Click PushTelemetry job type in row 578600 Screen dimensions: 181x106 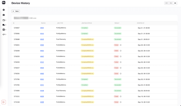pyautogui.click(x=61, y=39)
